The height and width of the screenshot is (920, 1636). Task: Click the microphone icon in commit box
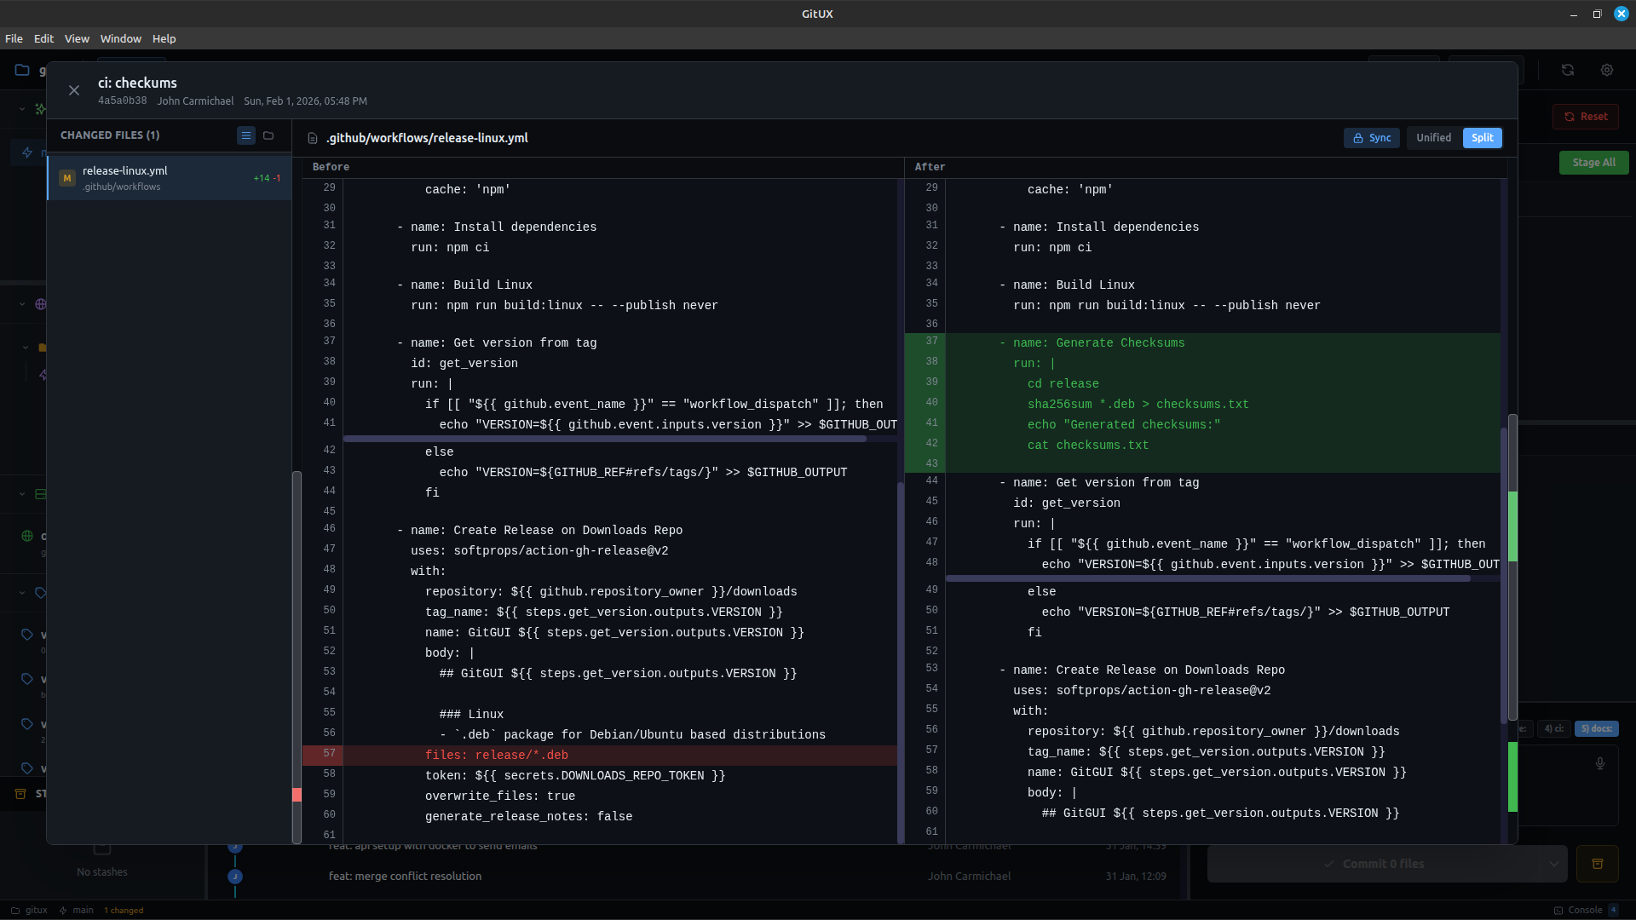[1600, 763]
